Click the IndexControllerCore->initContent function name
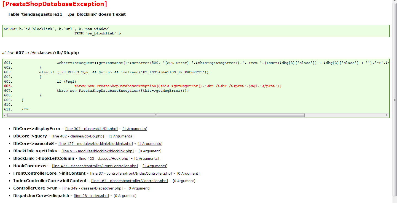The image size is (397, 203). click(x=50, y=181)
